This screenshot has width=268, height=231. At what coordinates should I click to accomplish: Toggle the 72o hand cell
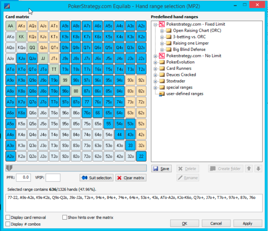(87, 156)
